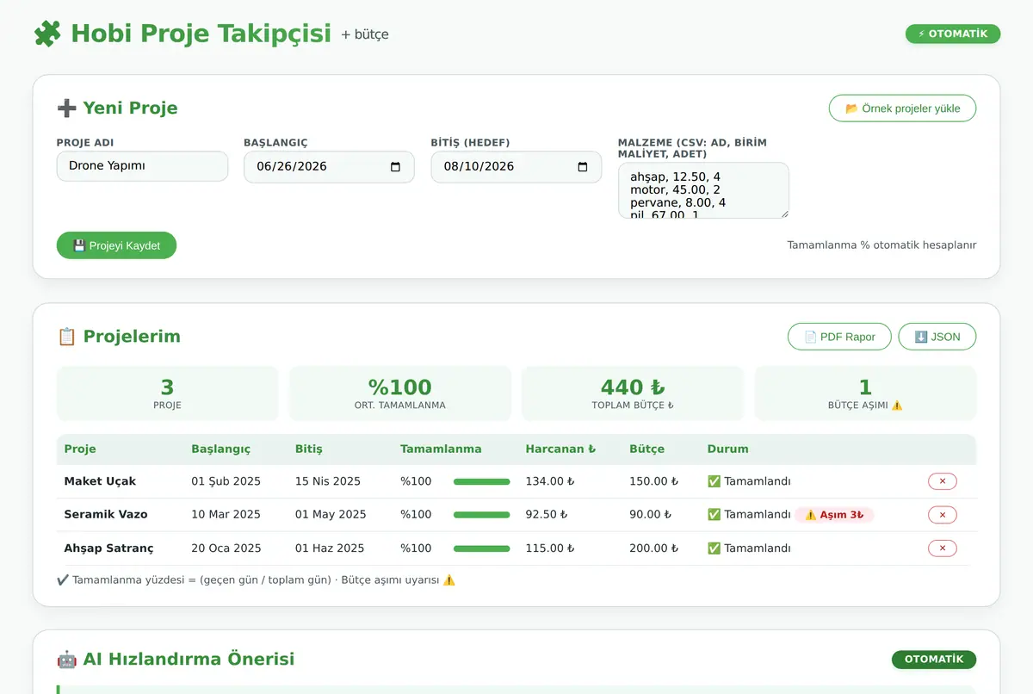Export the PDF Rapor
Screen dimensions: 1033x694
coord(839,337)
